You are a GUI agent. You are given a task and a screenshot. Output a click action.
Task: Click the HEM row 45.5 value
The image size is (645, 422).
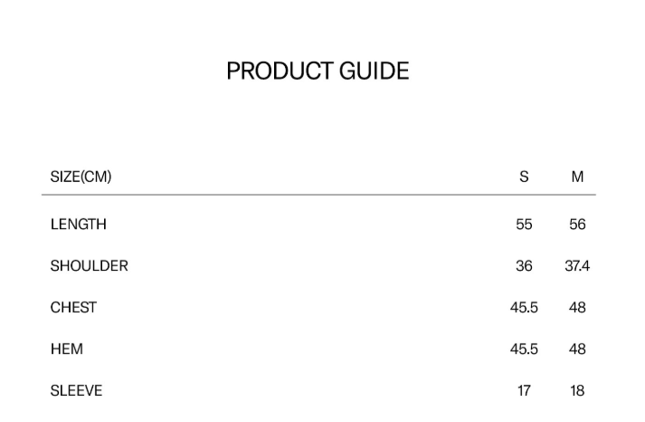coord(524,350)
